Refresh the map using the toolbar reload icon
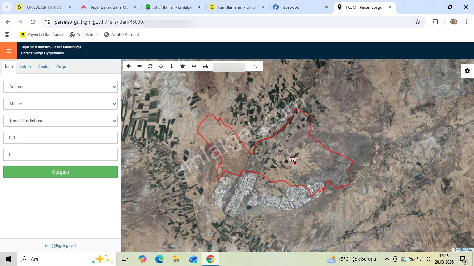The image size is (474, 266). [150, 66]
